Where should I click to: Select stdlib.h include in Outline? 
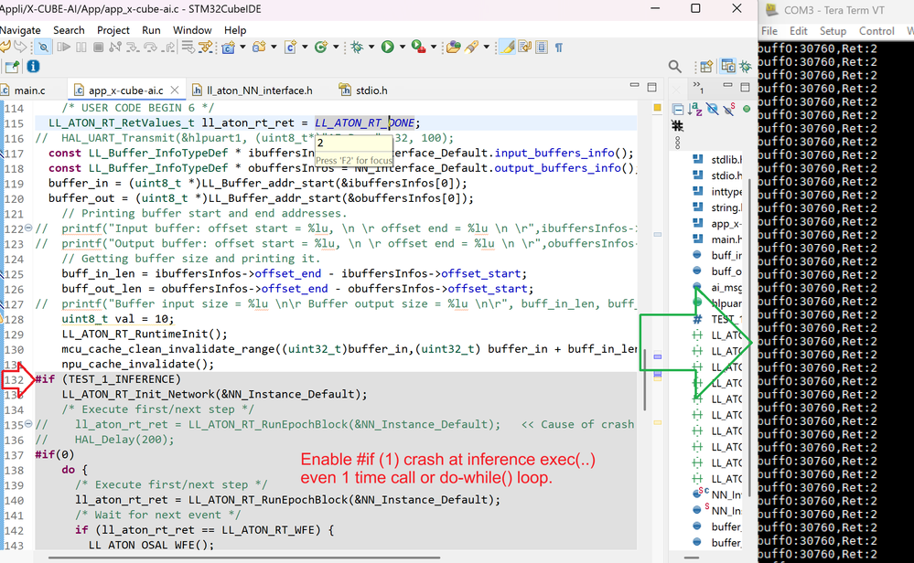[x=726, y=160]
